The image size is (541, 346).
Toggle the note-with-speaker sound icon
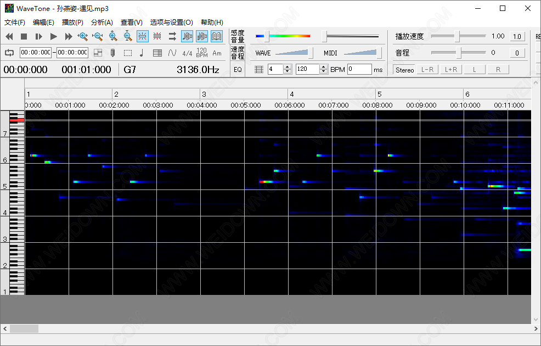[187, 36]
